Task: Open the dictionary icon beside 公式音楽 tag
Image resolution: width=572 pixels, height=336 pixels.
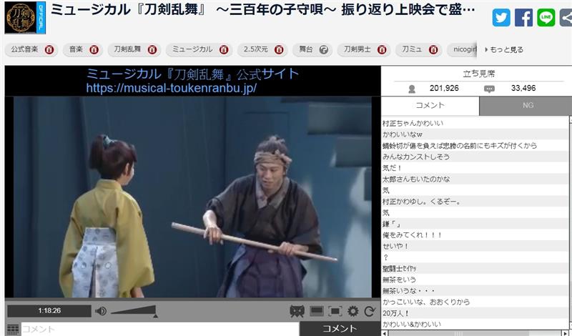Action: pos(49,49)
